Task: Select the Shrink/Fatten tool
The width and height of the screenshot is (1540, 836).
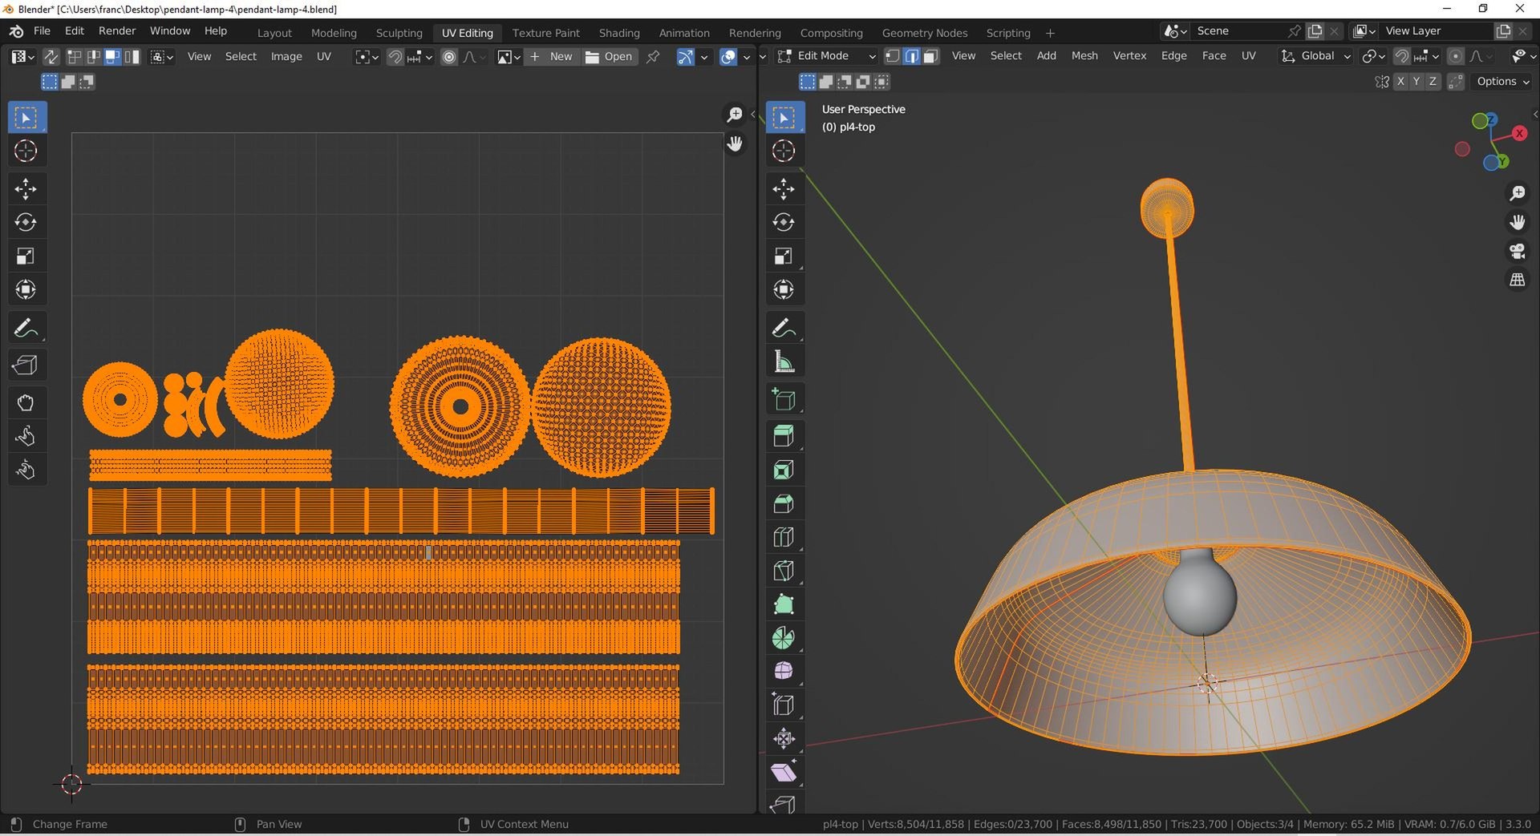Action: 784,738
